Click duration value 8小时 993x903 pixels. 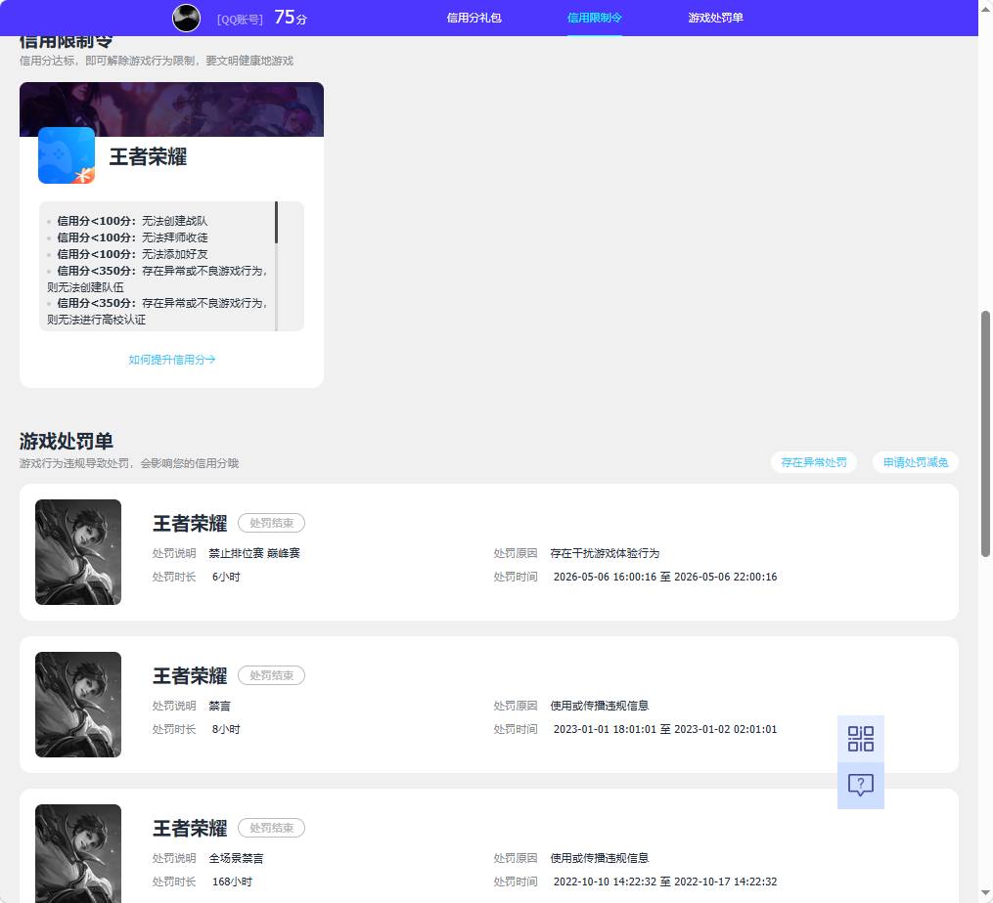226,729
